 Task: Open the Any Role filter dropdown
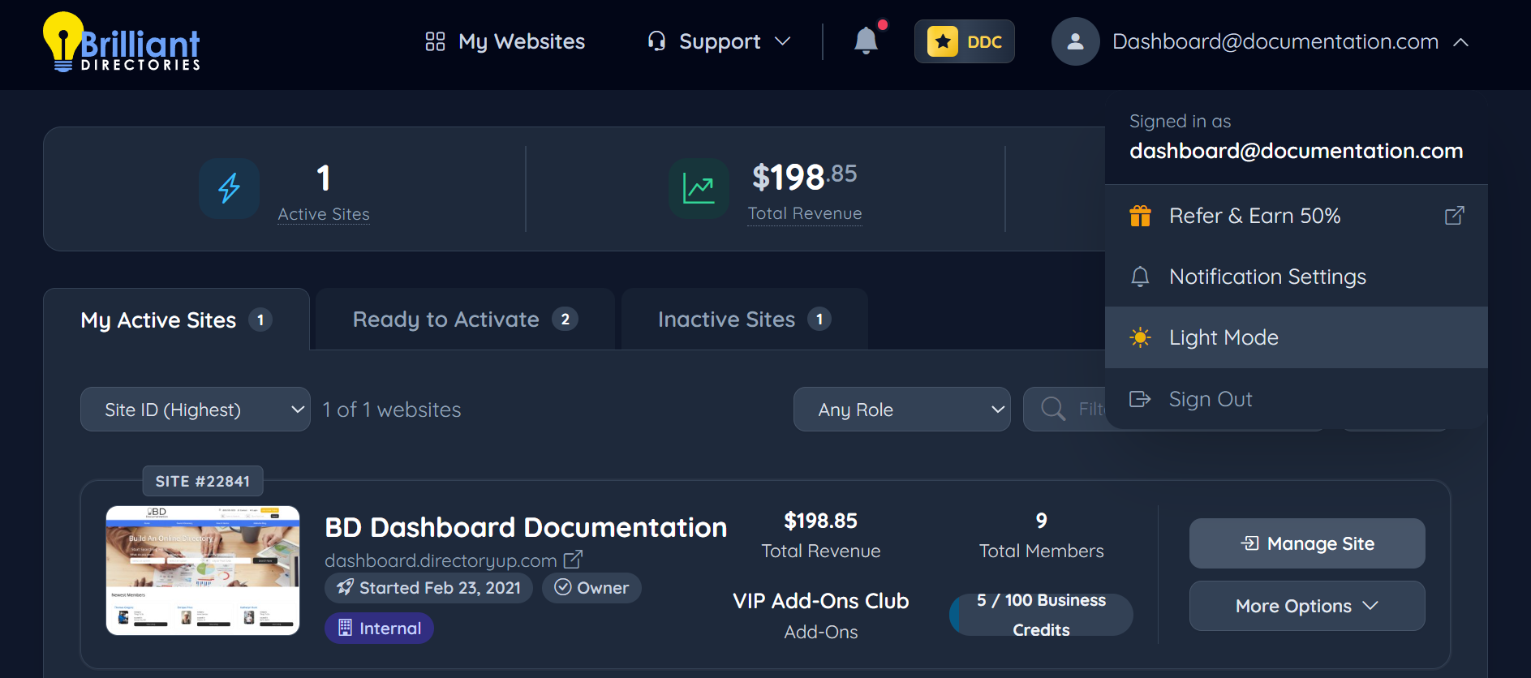(901, 410)
